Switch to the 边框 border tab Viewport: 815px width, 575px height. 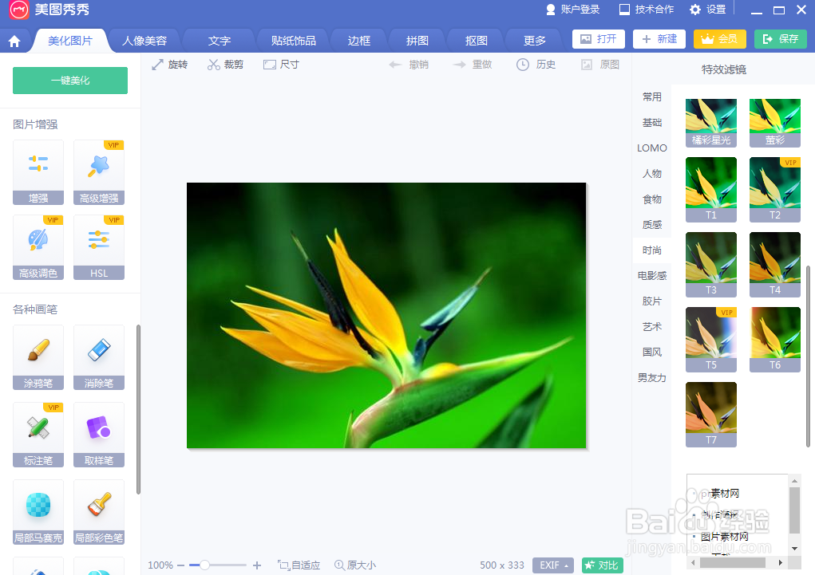pyautogui.click(x=358, y=41)
